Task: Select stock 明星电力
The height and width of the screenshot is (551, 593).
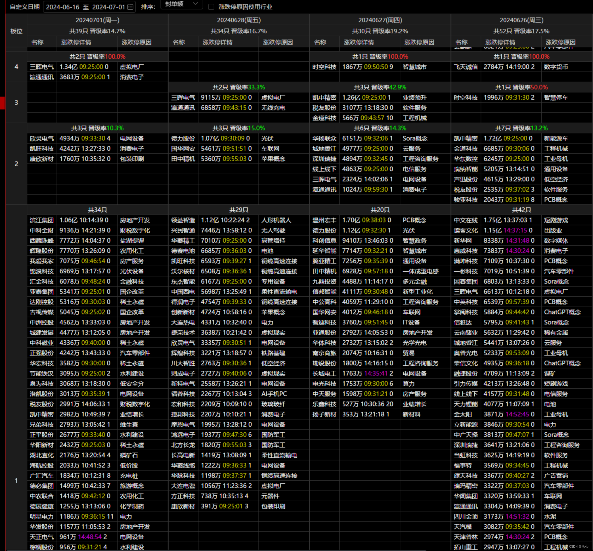Action: pos(42,516)
